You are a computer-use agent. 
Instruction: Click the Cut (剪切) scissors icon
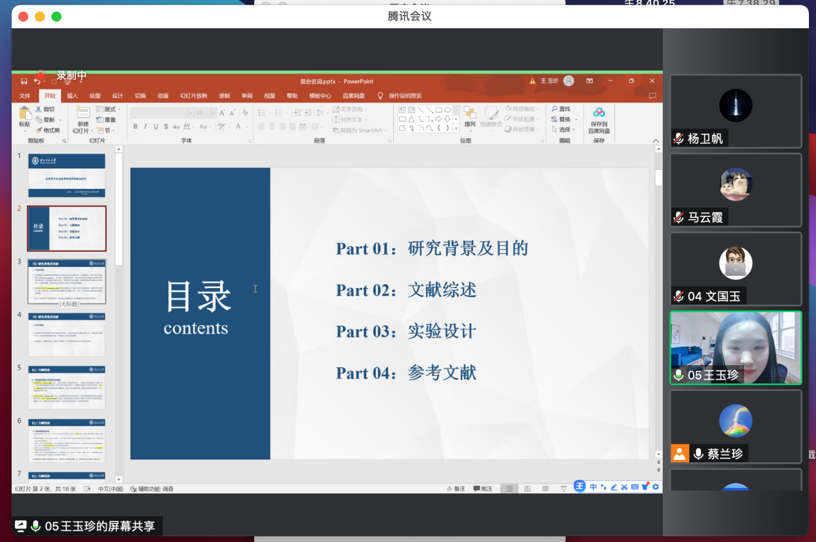(x=39, y=109)
